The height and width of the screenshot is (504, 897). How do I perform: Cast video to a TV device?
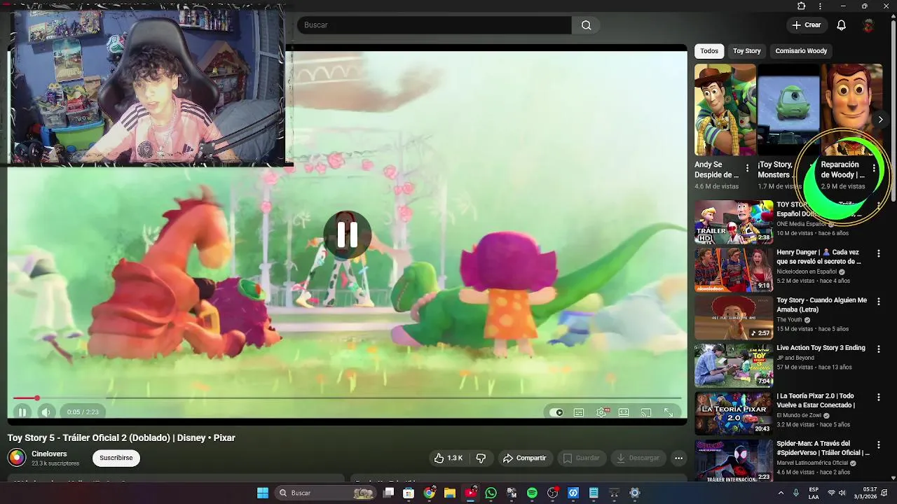click(x=646, y=412)
